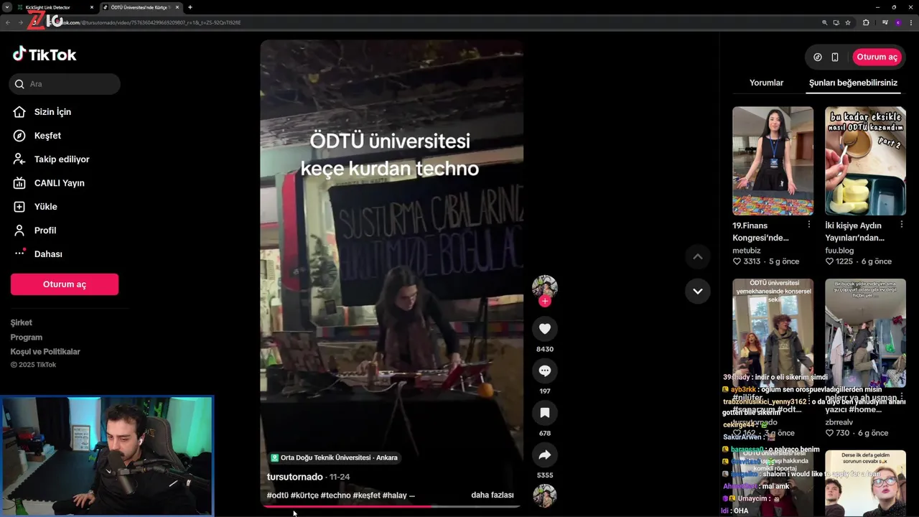Open Takip ediliyor page
Image resolution: width=919 pixels, height=517 pixels.
(62, 159)
